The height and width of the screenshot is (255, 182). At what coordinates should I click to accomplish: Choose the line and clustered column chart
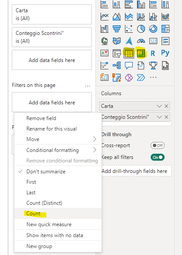point(153,17)
